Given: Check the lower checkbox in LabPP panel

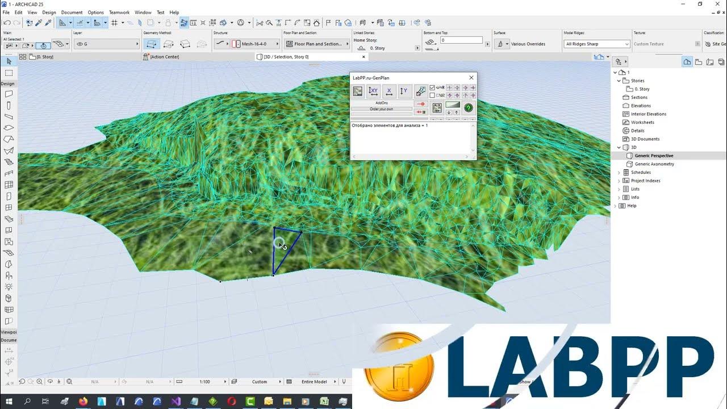Looking at the screenshot, I should click(x=432, y=95).
